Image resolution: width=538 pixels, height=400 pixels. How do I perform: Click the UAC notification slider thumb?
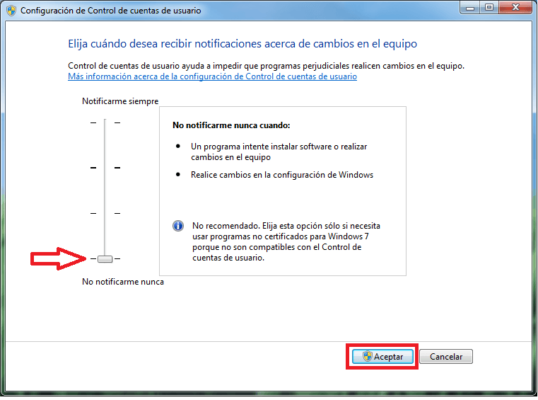[x=105, y=259]
